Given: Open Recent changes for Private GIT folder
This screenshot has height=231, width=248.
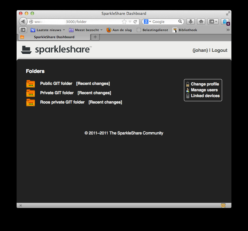Looking at the screenshot, I should pos(94,93).
